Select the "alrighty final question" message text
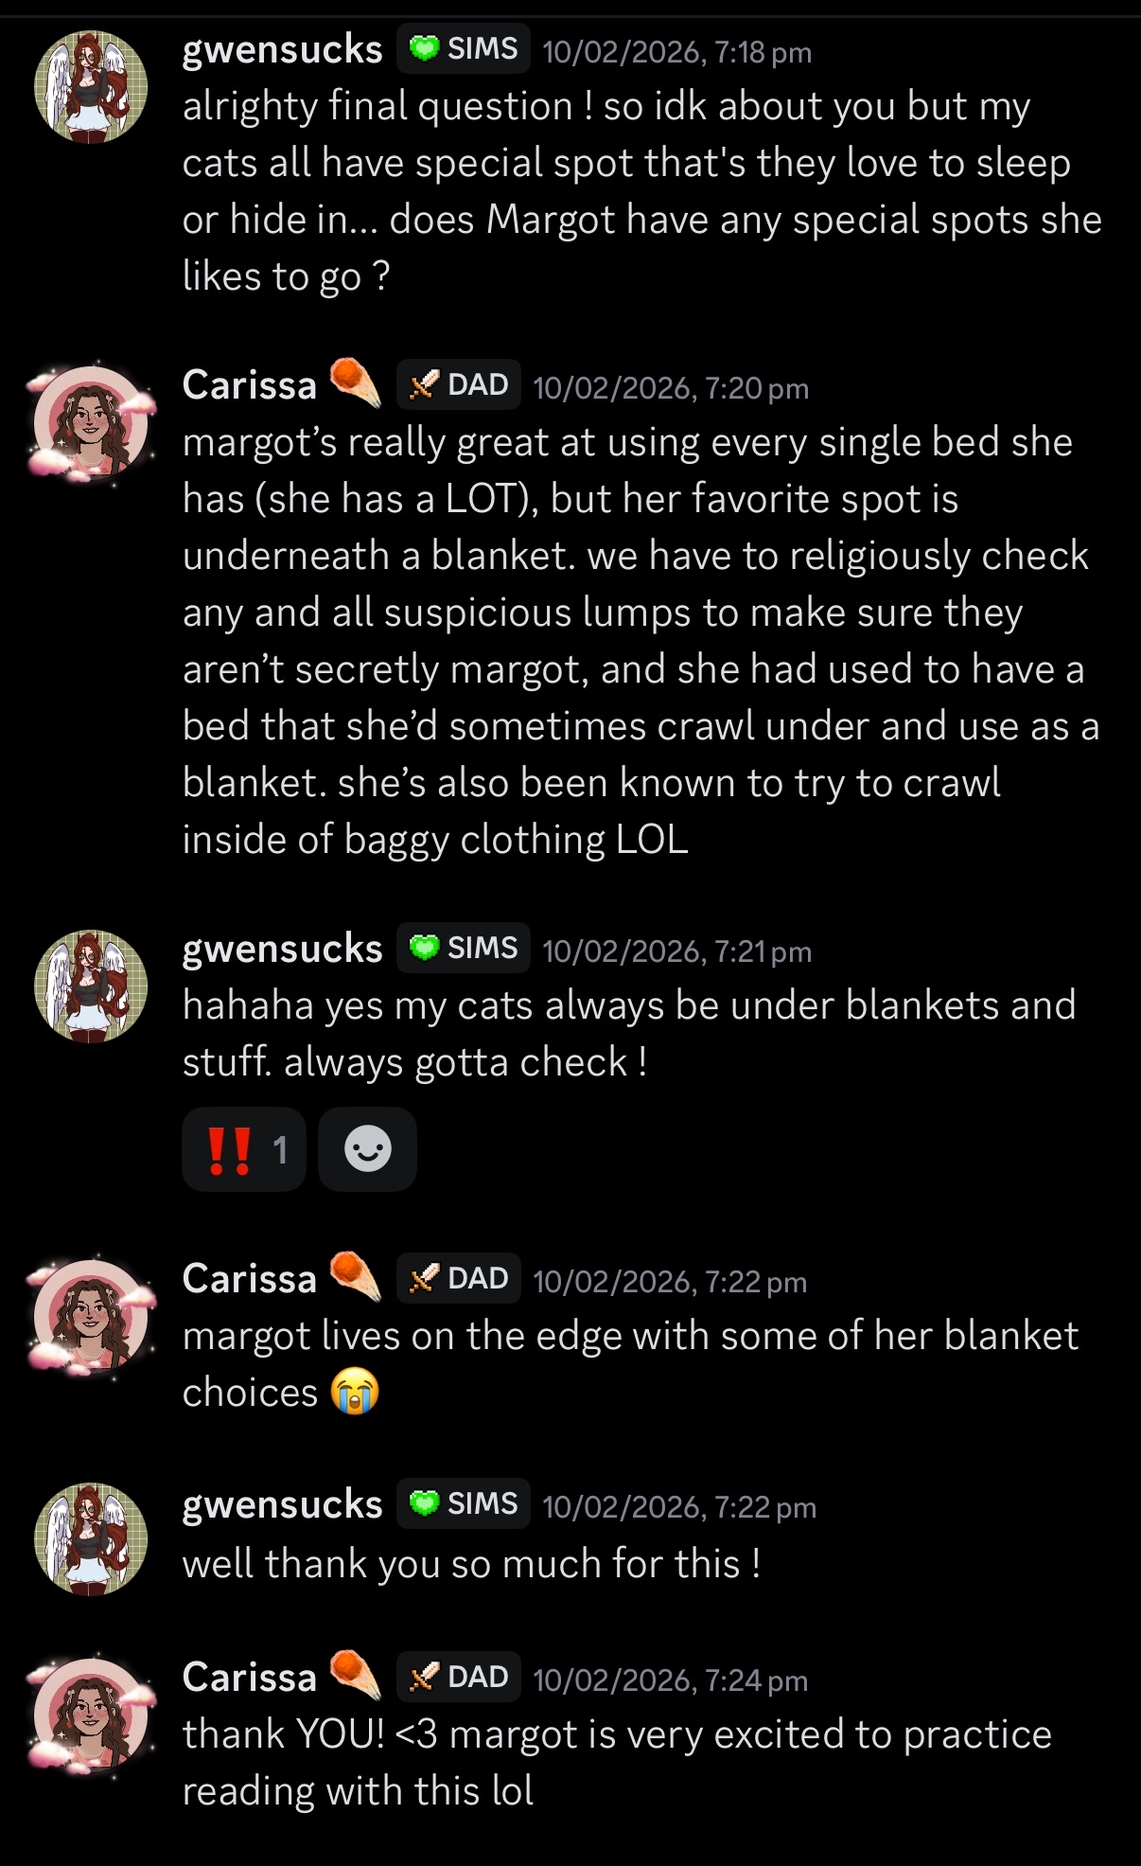The height and width of the screenshot is (1866, 1141). 641,190
